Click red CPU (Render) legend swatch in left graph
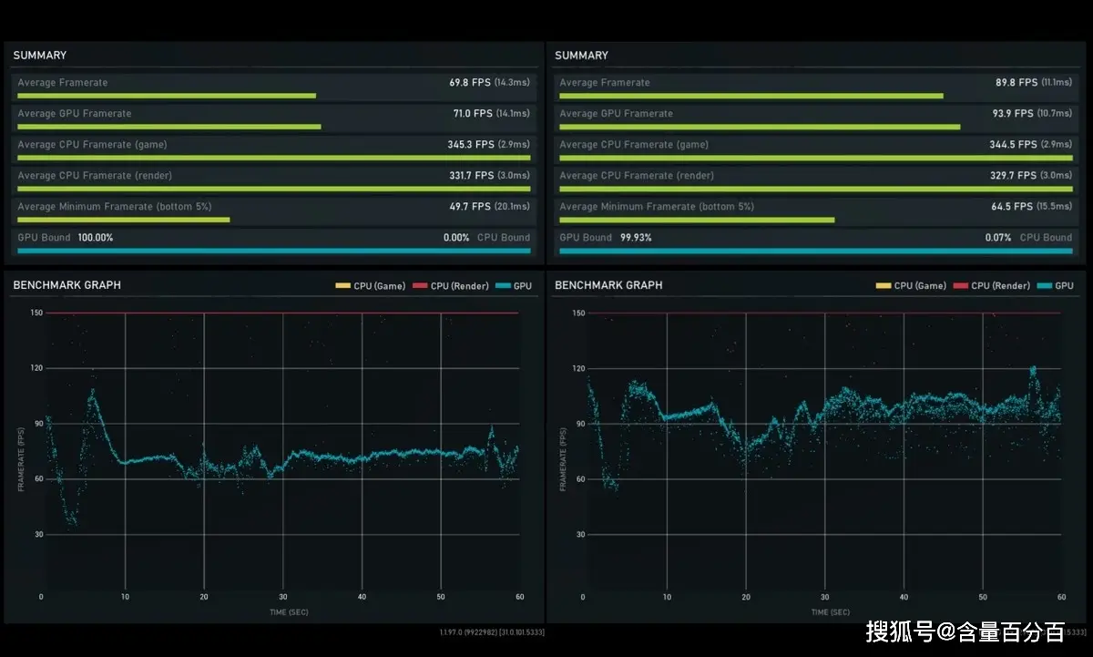This screenshot has height=657, width=1093. click(x=421, y=286)
